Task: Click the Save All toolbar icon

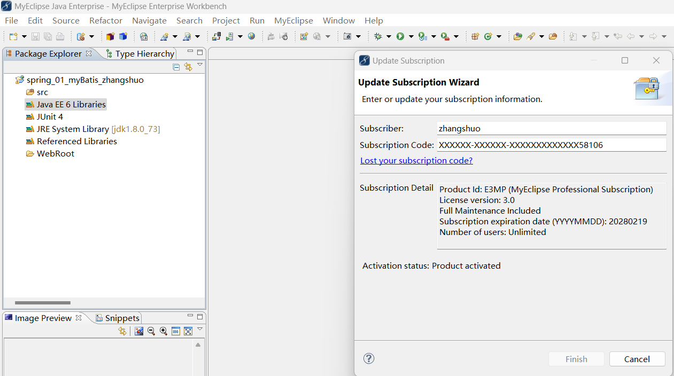Action: tap(48, 36)
